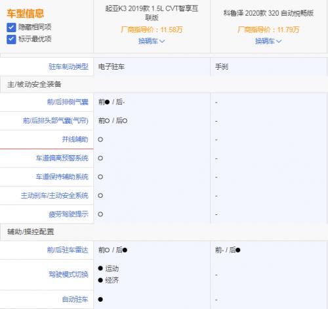The width and height of the screenshot is (328, 309).
Task: Select the 起亚K3 2019款 1.5L CVT model title
Action: tap(152, 13)
